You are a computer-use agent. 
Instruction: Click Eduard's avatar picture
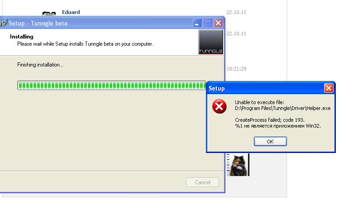49,14
